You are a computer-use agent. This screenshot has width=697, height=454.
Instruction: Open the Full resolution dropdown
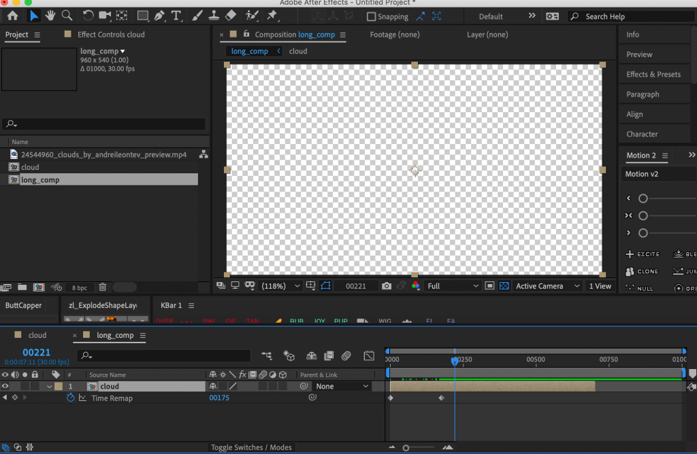pyautogui.click(x=453, y=286)
